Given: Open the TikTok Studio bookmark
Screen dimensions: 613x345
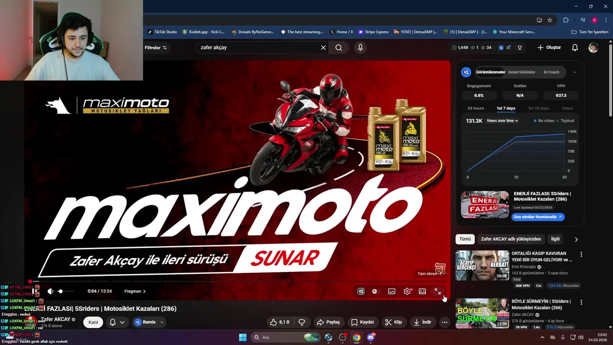Looking at the screenshot, I should pos(162,32).
